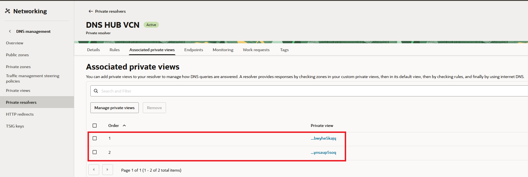
Task: Click the Manage private views button
Action: [114, 108]
